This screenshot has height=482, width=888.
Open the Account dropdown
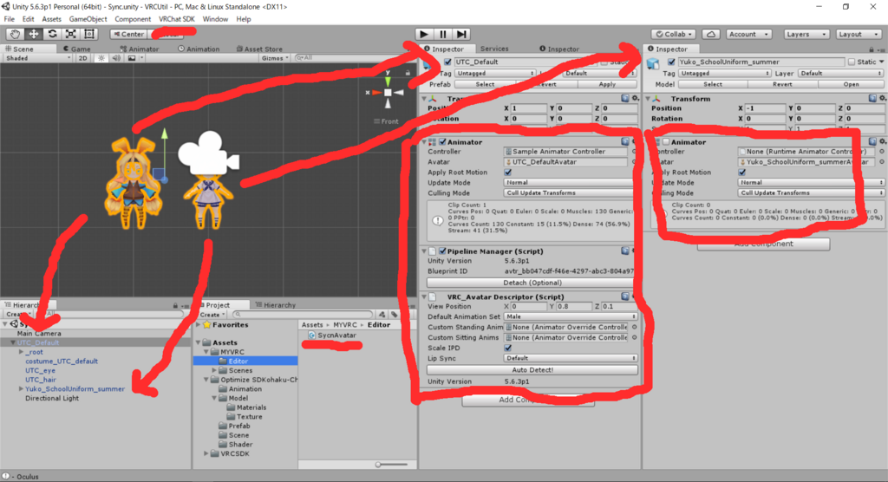coord(748,34)
